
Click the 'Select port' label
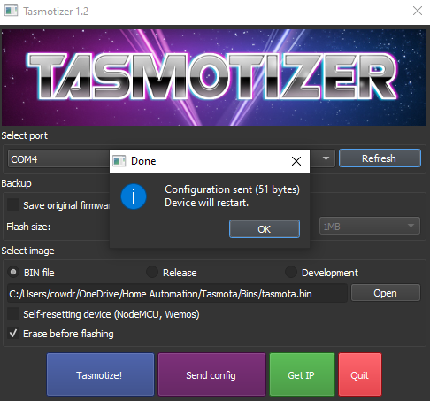click(25, 135)
